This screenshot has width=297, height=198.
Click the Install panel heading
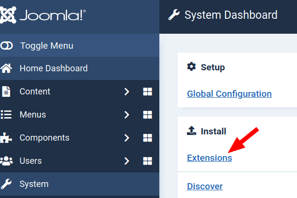pos(213,131)
